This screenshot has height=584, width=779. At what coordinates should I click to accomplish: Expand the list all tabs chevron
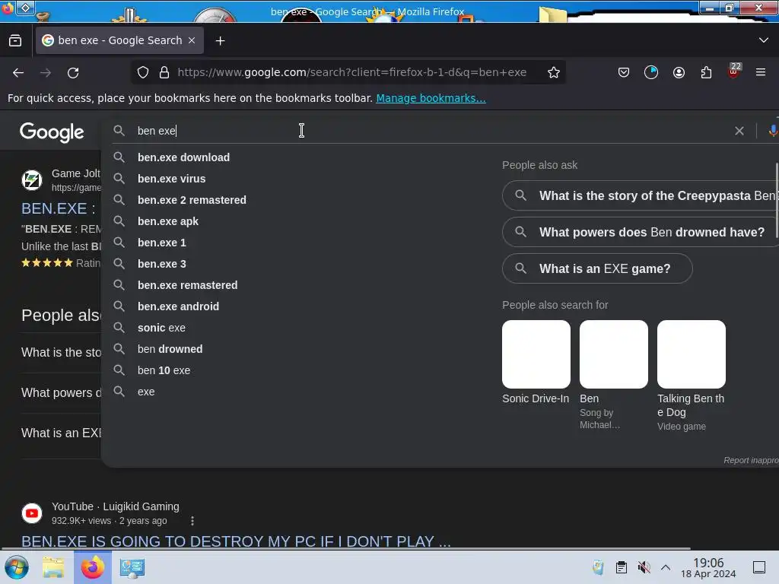tap(764, 40)
